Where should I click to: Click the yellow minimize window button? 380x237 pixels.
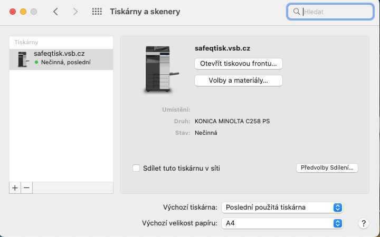(x=23, y=12)
